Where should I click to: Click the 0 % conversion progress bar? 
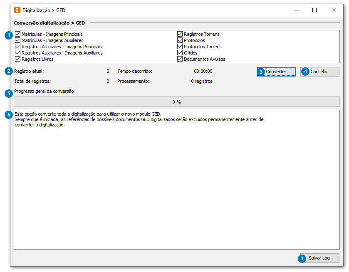(177, 102)
